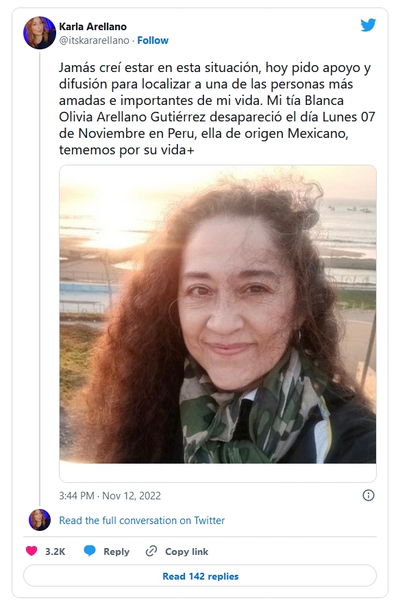Open the attached photo of the woman
The image size is (398, 605).
click(218, 314)
